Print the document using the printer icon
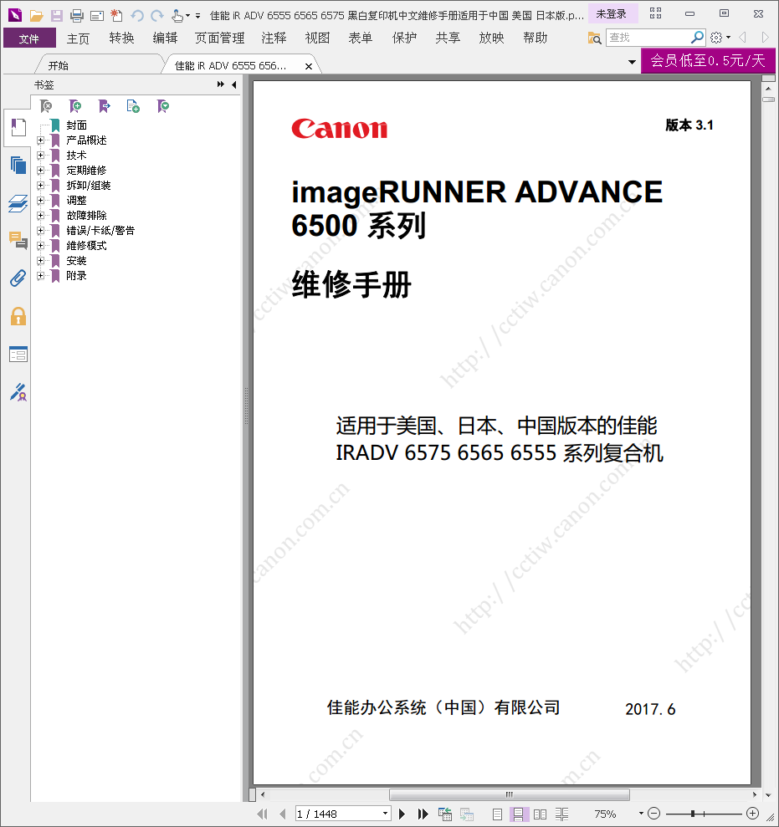 77,15
